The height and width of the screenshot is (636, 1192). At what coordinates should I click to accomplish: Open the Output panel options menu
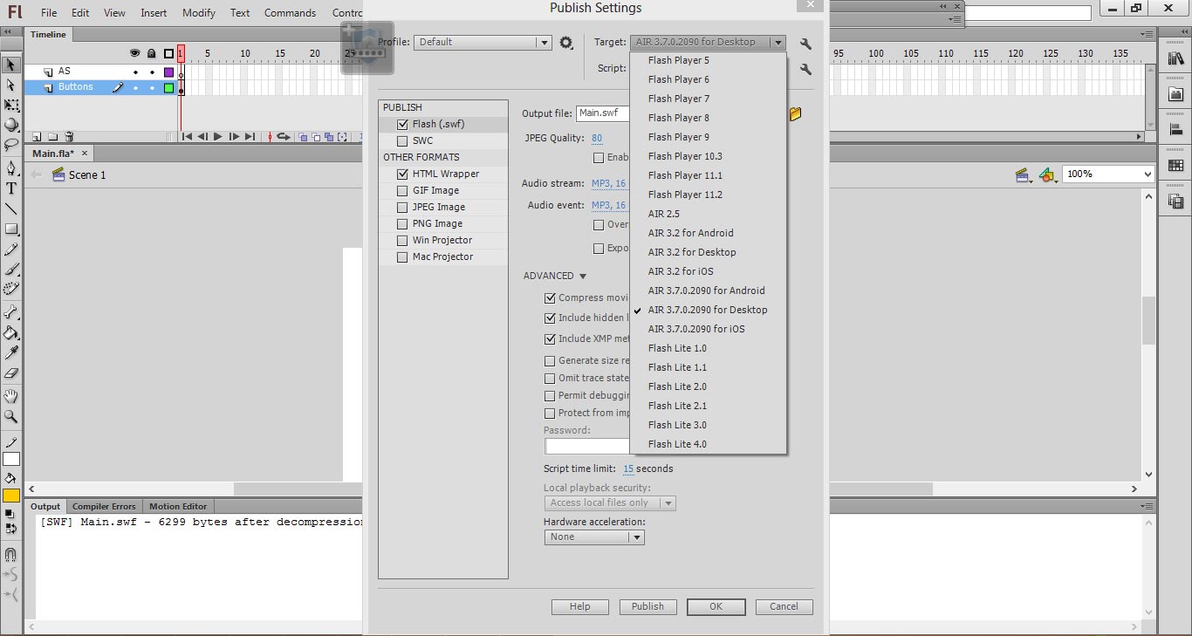1146,506
